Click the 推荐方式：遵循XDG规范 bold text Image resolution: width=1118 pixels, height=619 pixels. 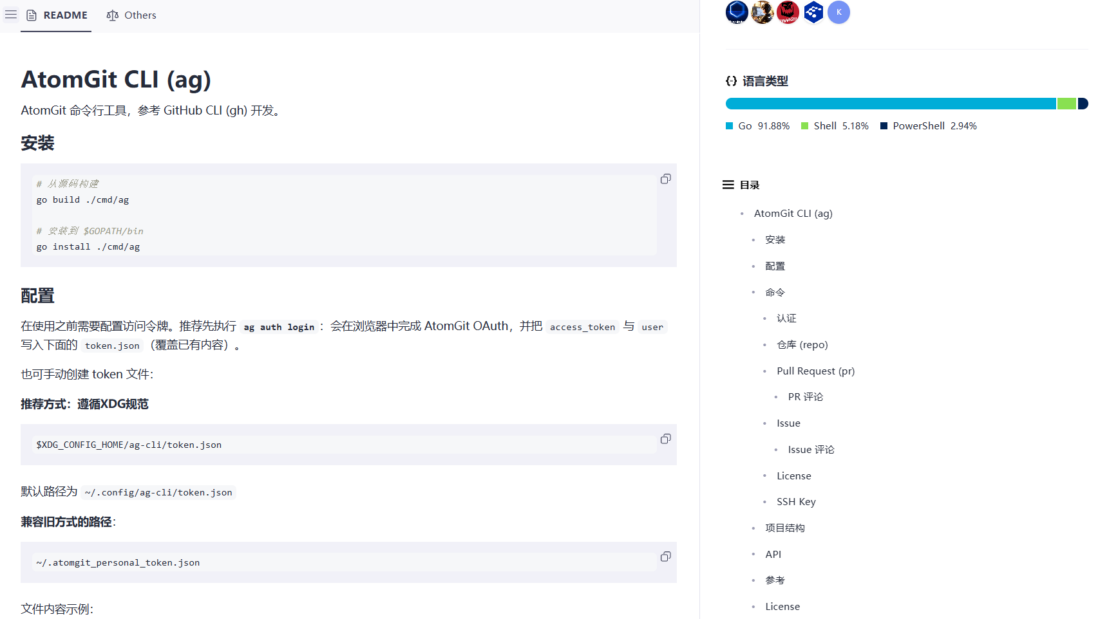coord(84,404)
